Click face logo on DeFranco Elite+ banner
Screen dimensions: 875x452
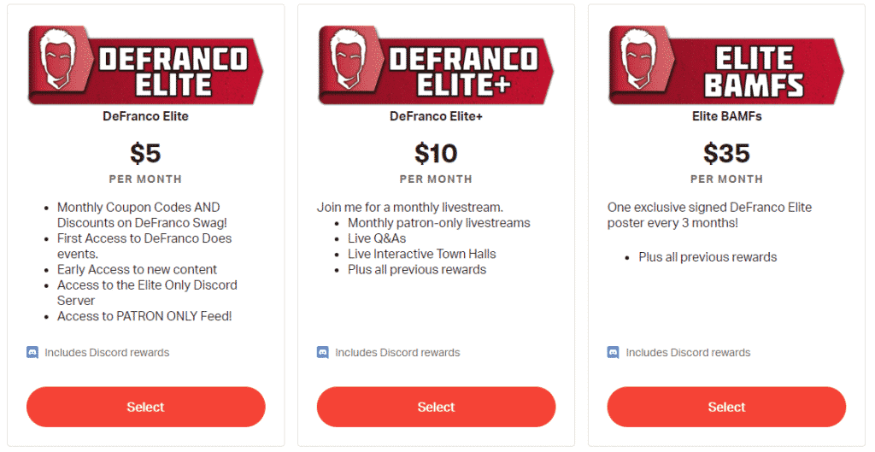pos(350,62)
